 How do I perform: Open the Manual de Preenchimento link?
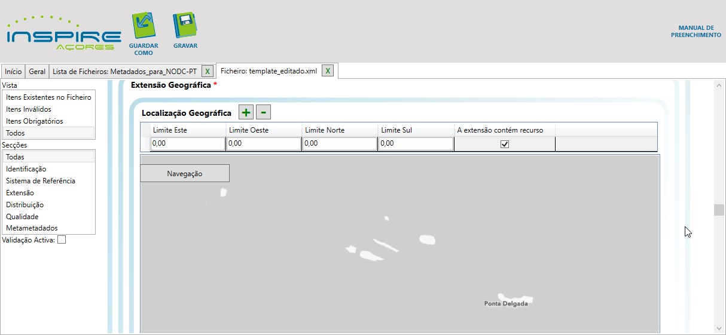tap(696, 32)
